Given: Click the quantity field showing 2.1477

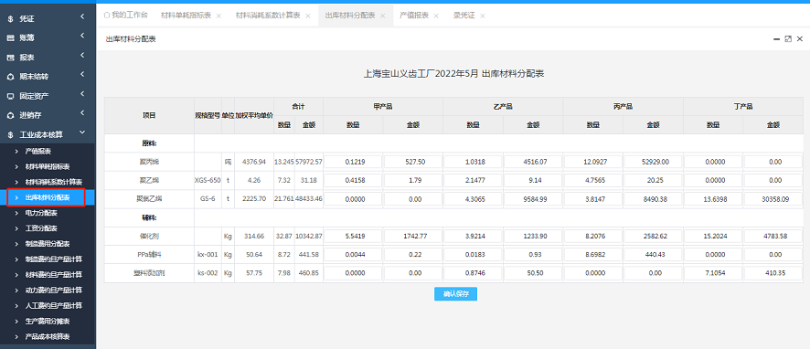Looking at the screenshot, I should point(474,180).
